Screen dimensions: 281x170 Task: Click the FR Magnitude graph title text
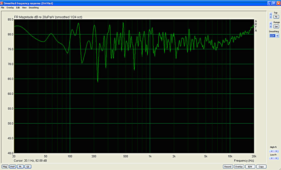[x=48, y=17]
